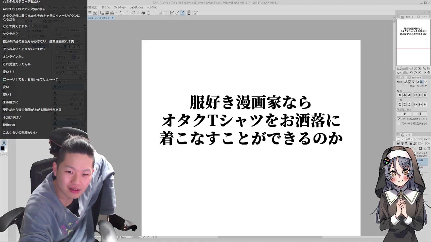Open the ウィンドウ(W) menu
This screenshot has height=242, width=431.
[136, 7]
